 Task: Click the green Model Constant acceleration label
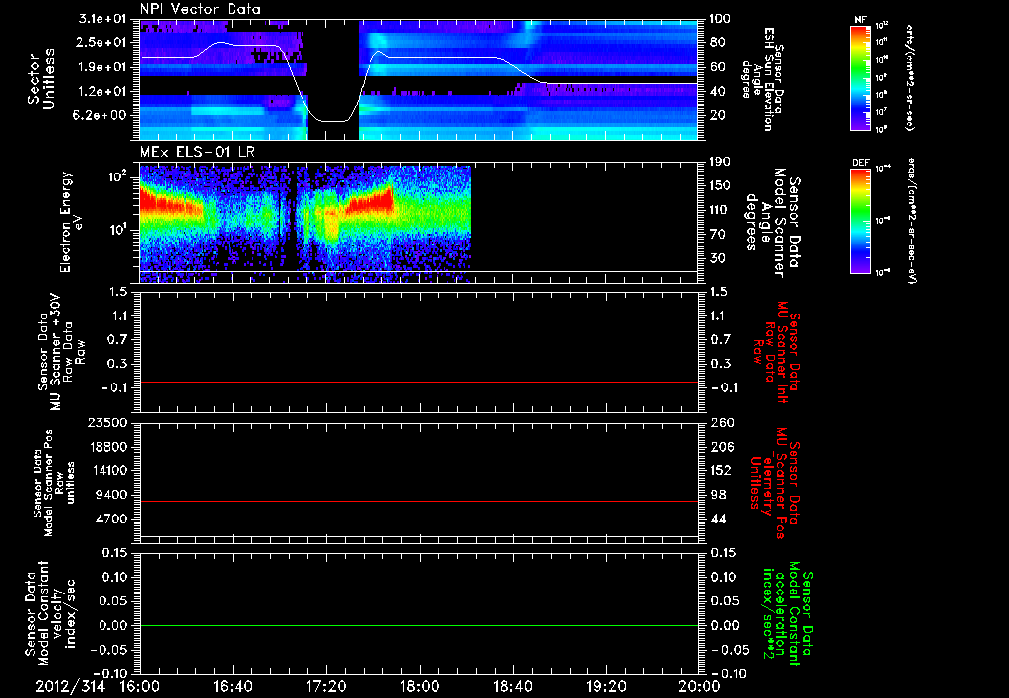point(788,613)
